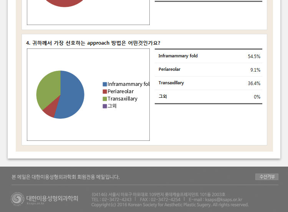The width and height of the screenshot is (288, 212).
Task: Click the red Periareolar pie slice
Action: pos(50,111)
